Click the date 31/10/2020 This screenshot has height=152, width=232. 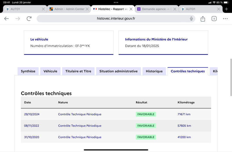coord(32,137)
